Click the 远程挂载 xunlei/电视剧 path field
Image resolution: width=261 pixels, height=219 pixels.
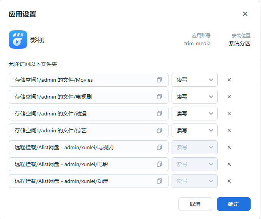coord(89,147)
